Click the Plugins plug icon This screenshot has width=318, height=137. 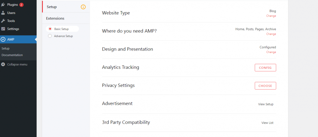click(x=3, y=5)
